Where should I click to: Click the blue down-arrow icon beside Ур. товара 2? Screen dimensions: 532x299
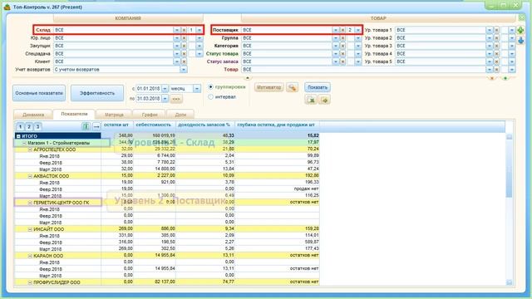pos(520,41)
